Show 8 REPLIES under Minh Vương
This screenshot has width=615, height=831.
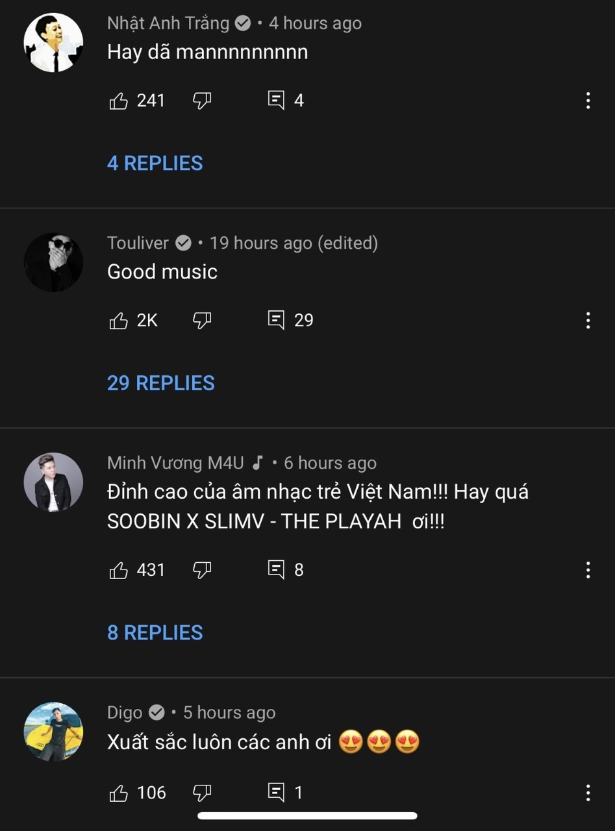tap(155, 633)
